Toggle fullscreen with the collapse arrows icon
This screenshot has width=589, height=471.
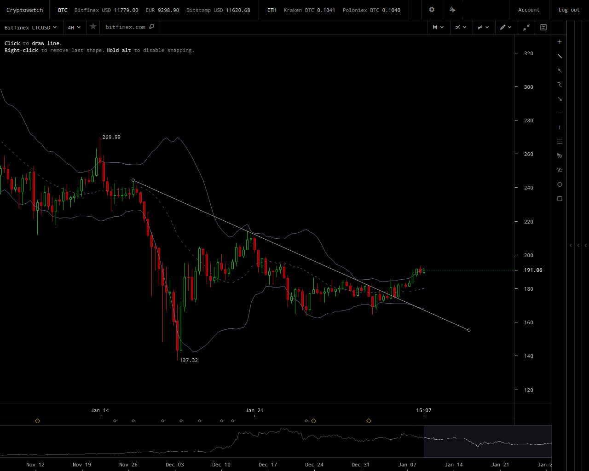[526, 27]
